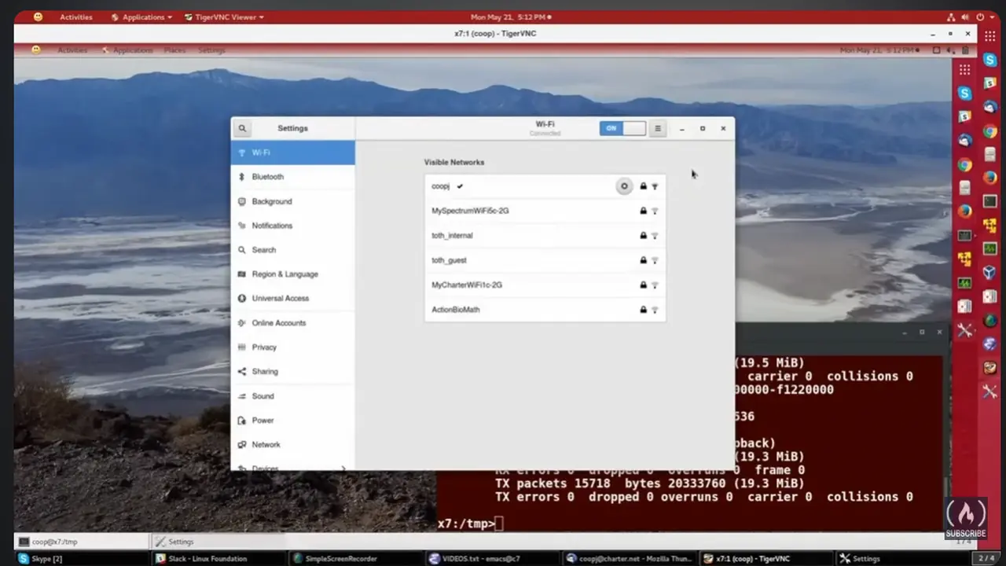Open the system menu arrow beside power icon
This screenshot has height=566, width=1006.
tap(990, 17)
